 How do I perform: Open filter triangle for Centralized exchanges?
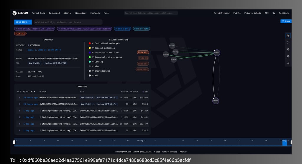(x=93, y=43)
